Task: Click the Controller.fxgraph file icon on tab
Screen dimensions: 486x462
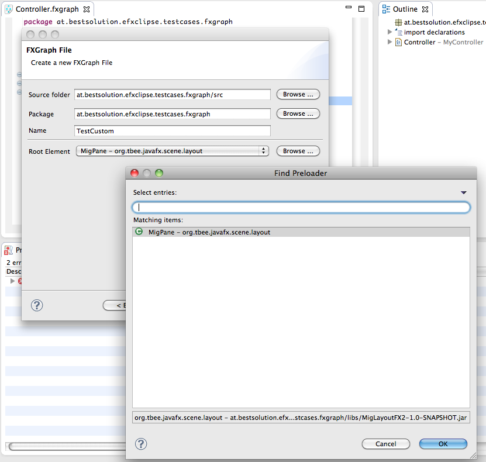Action: click(x=9, y=10)
